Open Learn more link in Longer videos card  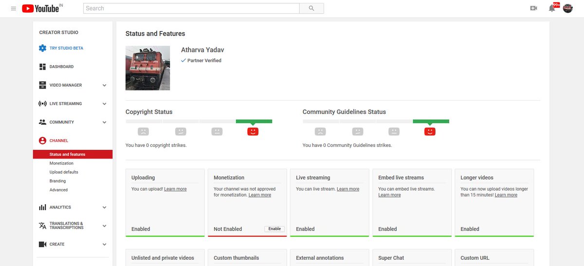[x=506, y=195]
